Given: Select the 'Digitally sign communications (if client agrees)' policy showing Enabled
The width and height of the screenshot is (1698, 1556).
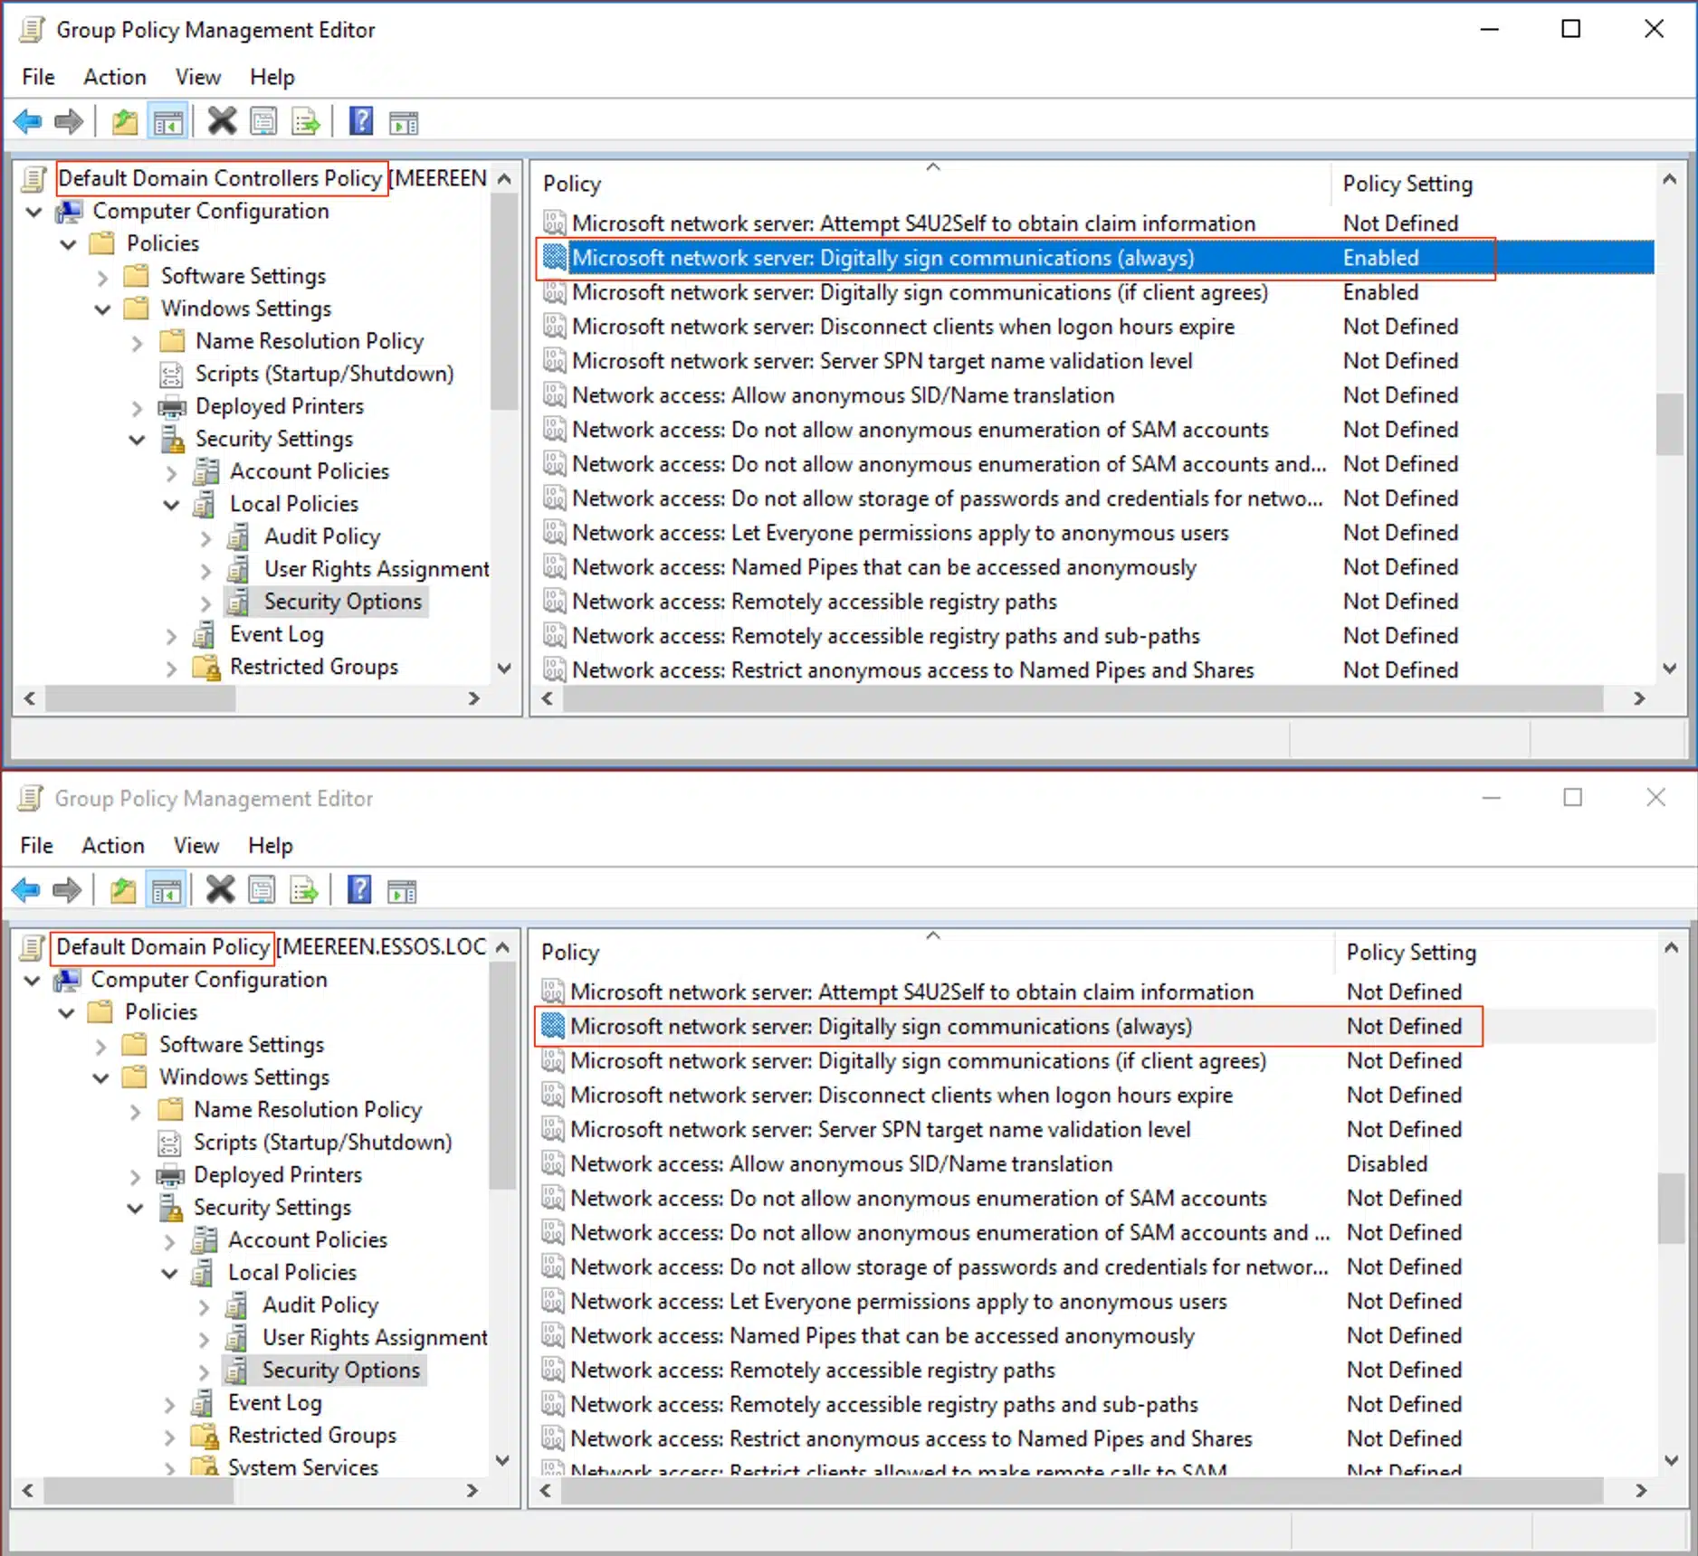Looking at the screenshot, I should pyautogui.click(x=919, y=292).
